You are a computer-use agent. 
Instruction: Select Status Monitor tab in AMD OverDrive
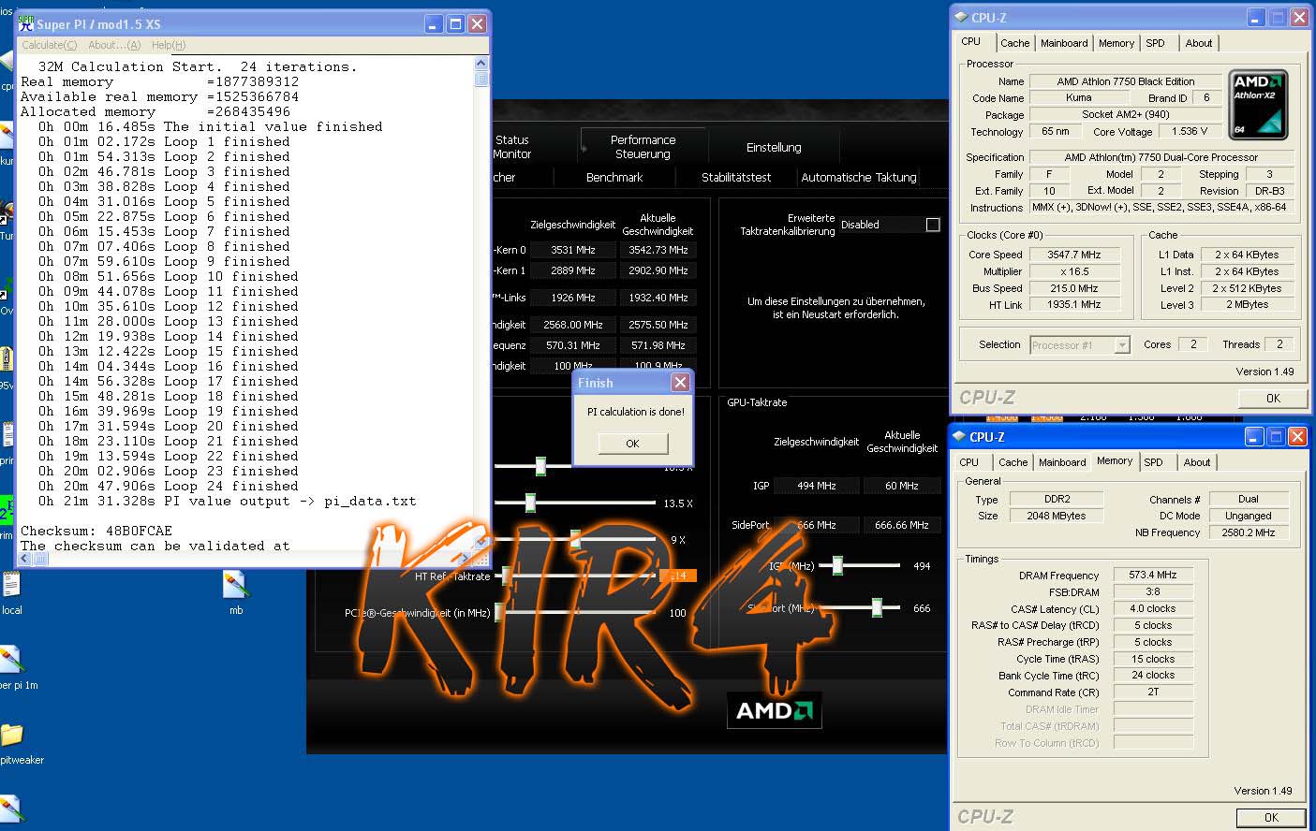click(512, 147)
